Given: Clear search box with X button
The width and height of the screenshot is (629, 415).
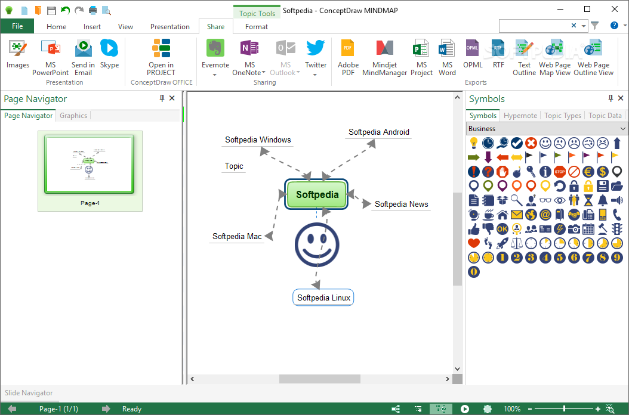Looking at the screenshot, I should (x=573, y=25).
